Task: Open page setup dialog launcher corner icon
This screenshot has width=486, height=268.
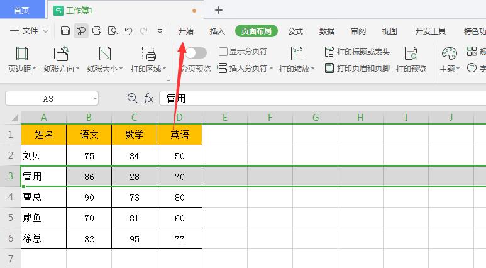Action: [169, 79]
